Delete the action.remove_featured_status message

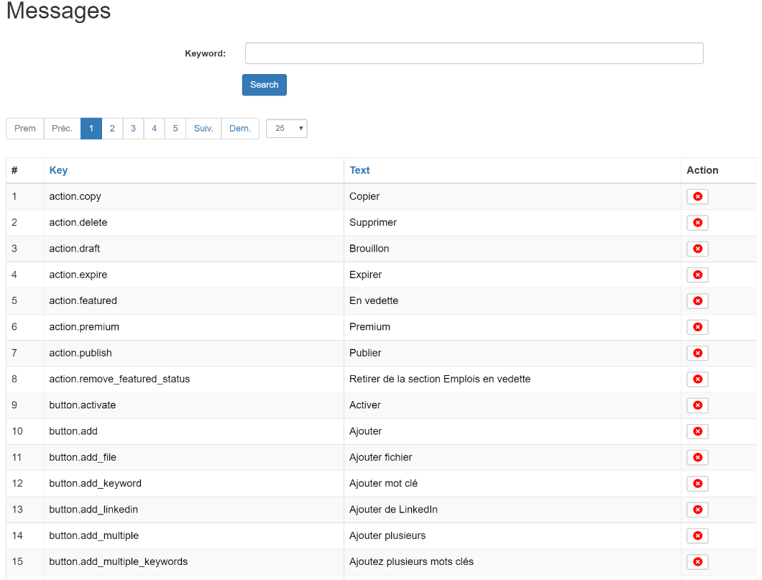point(697,379)
